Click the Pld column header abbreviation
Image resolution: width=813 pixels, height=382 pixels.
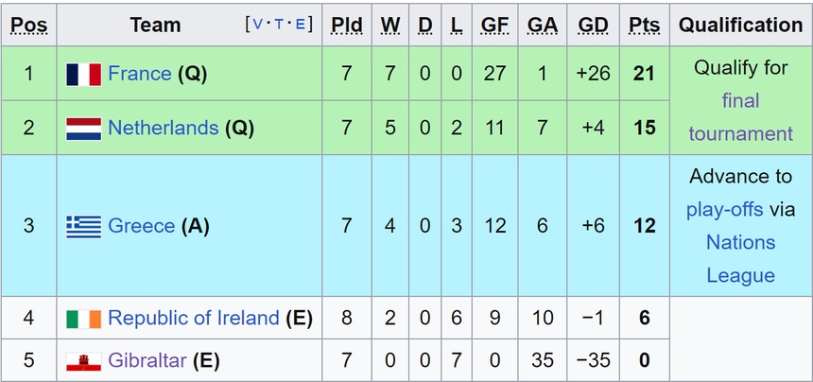click(x=346, y=25)
